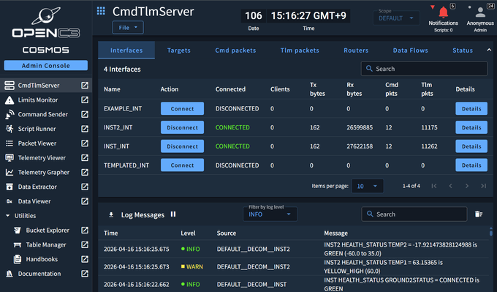This screenshot has height=292, width=497.
Task: Download the log messages
Action: pyautogui.click(x=111, y=215)
